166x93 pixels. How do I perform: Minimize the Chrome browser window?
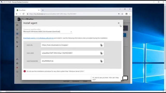(x=120, y=9)
